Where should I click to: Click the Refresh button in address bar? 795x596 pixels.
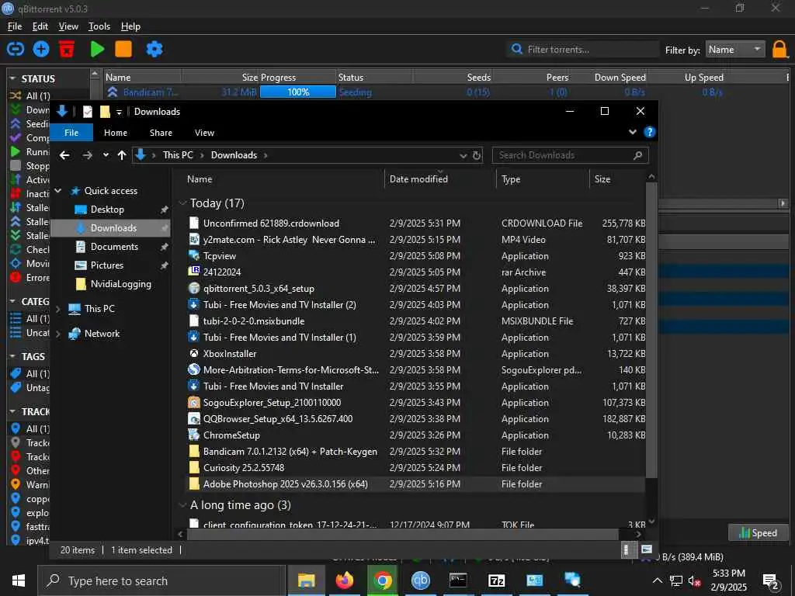tap(477, 155)
